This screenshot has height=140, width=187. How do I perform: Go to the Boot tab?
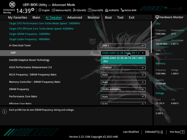(x=108, y=17)
